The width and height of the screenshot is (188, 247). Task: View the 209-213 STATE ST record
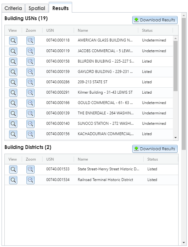click(13, 82)
